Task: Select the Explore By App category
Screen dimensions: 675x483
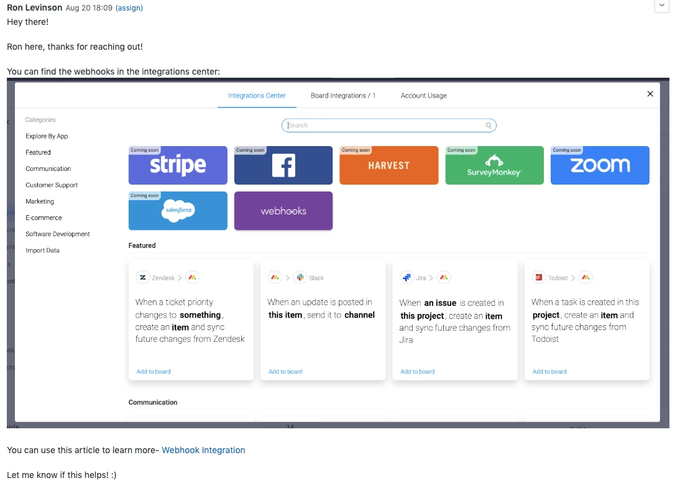Action: click(47, 136)
